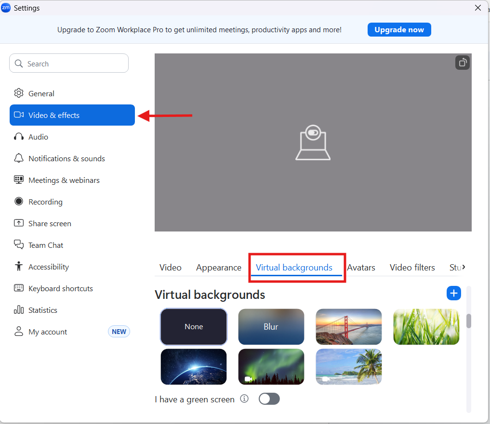Open Share screen settings icon
490x424 pixels.
pyautogui.click(x=19, y=223)
